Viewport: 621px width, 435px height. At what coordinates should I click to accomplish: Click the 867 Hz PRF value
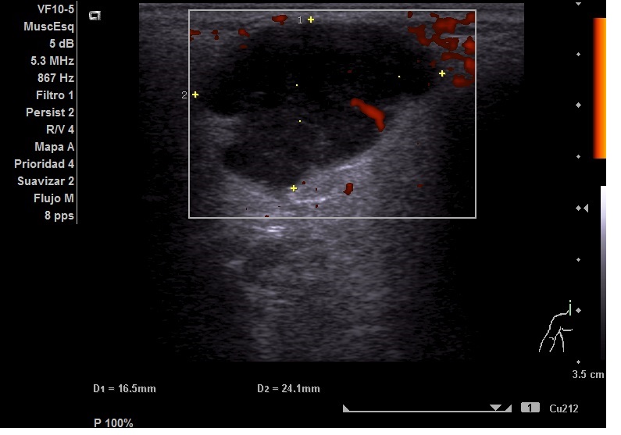55,78
